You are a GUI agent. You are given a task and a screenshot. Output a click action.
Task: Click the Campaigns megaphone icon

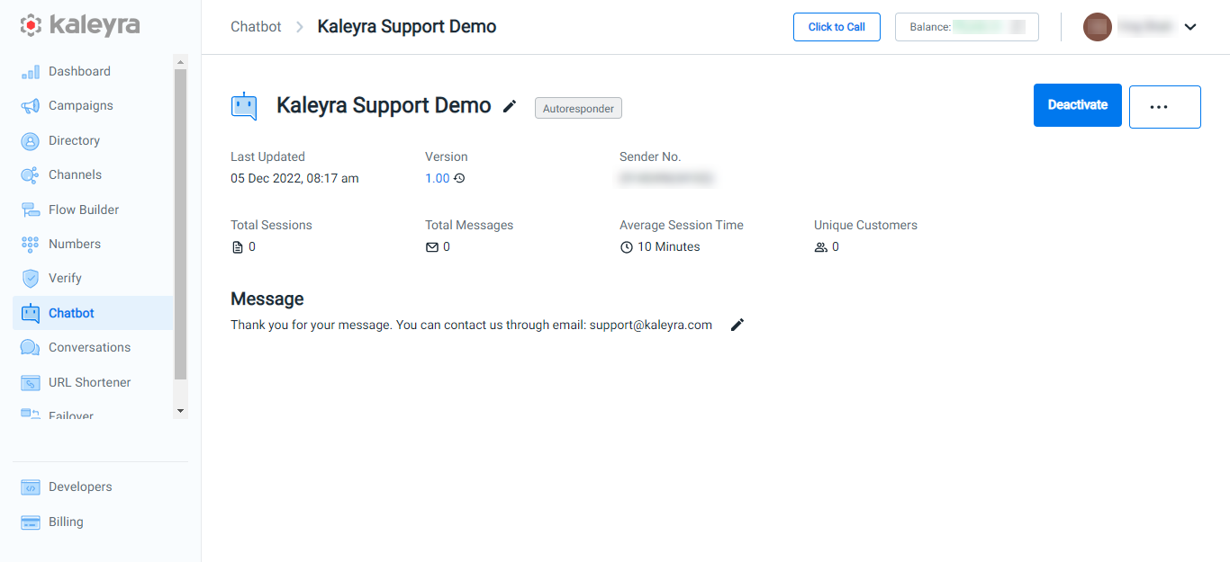[x=31, y=106]
